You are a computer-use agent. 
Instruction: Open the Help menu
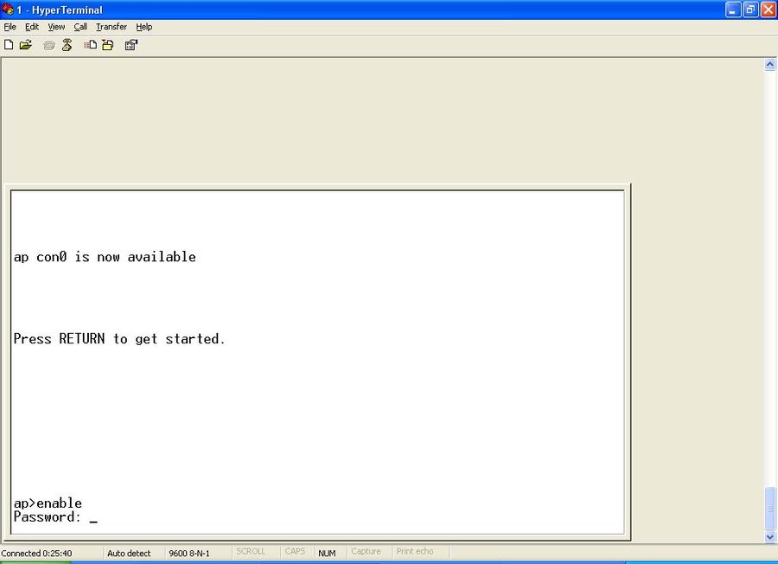click(x=144, y=27)
